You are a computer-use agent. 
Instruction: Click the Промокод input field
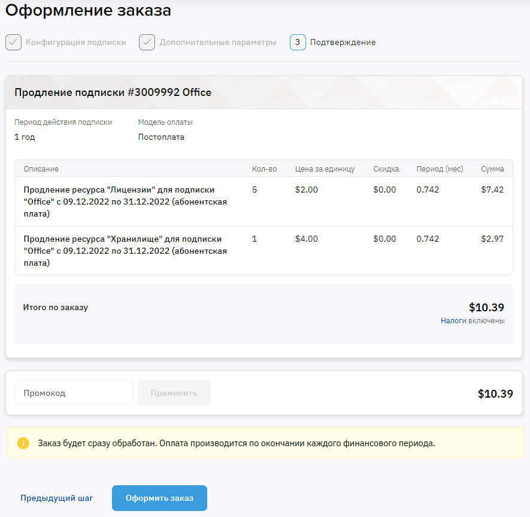click(74, 393)
